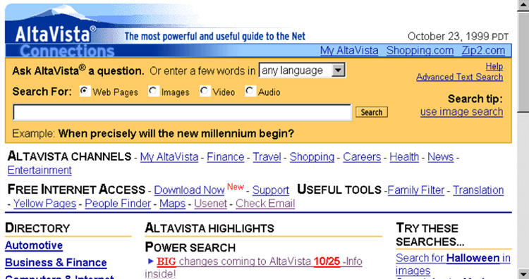Viewport: 529px width, 279px height.
Task: Open Advanced Text Search link
Action: [459, 77]
